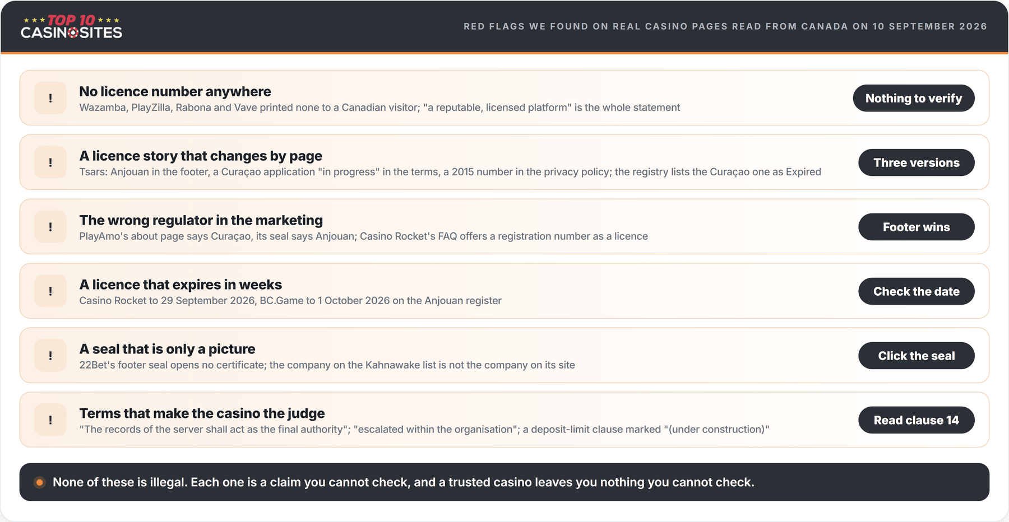Click the None of these is illegal banner text
This screenshot has height=522, width=1009.
click(x=404, y=482)
